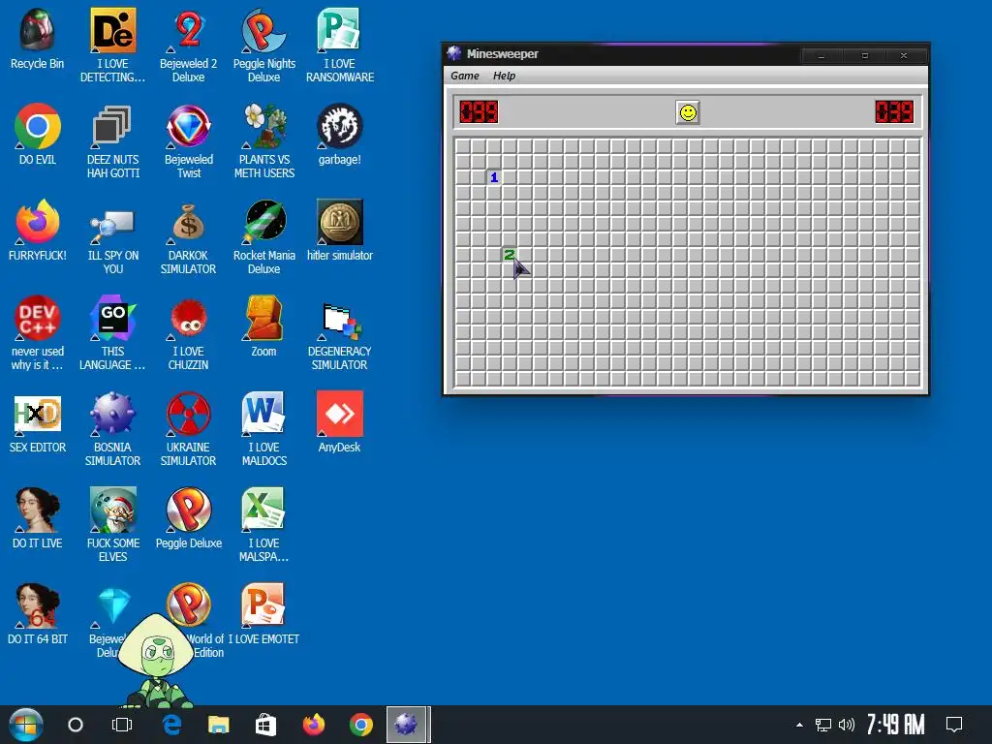Select the DARKOK SIMULATOR money bag icon

tap(189, 238)
